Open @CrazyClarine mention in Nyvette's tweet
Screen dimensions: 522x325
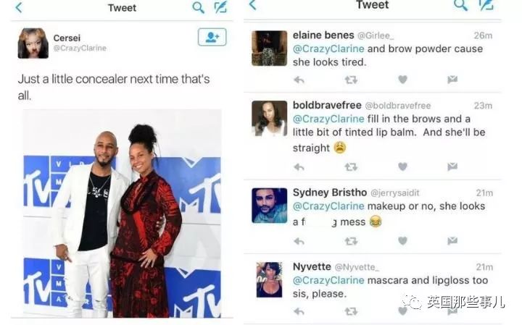pos(328,280)
